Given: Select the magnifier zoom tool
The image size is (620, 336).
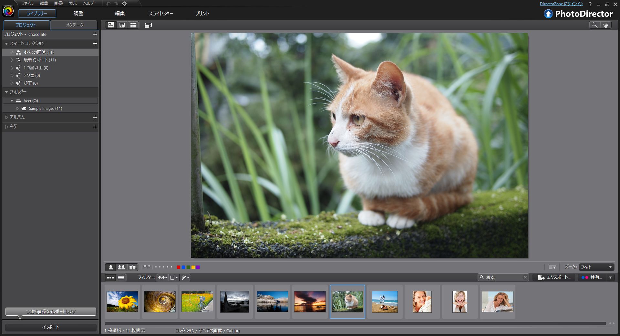Looking at the screenshot, I should 594,25.
